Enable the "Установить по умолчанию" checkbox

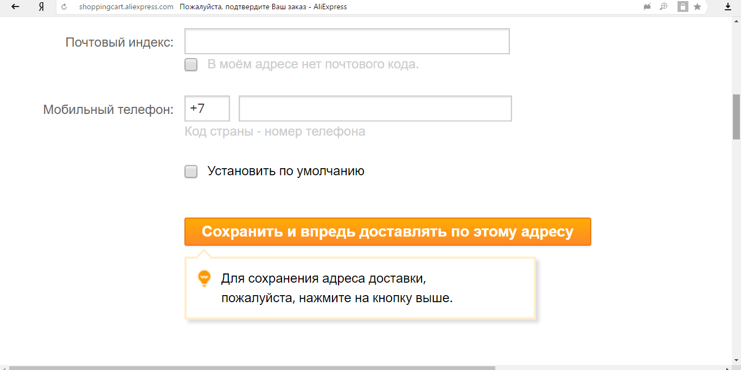point(191,171)
